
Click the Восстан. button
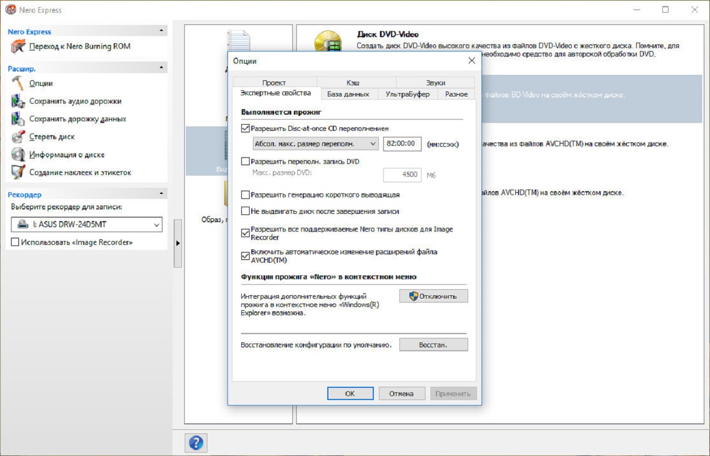point(433,345)
